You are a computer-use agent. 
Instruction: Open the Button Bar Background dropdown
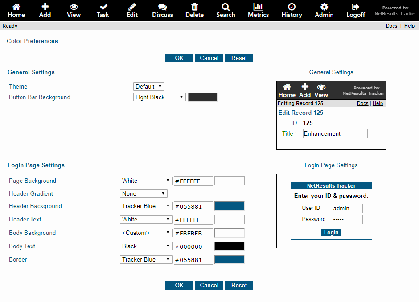click(x=159, y=97)
